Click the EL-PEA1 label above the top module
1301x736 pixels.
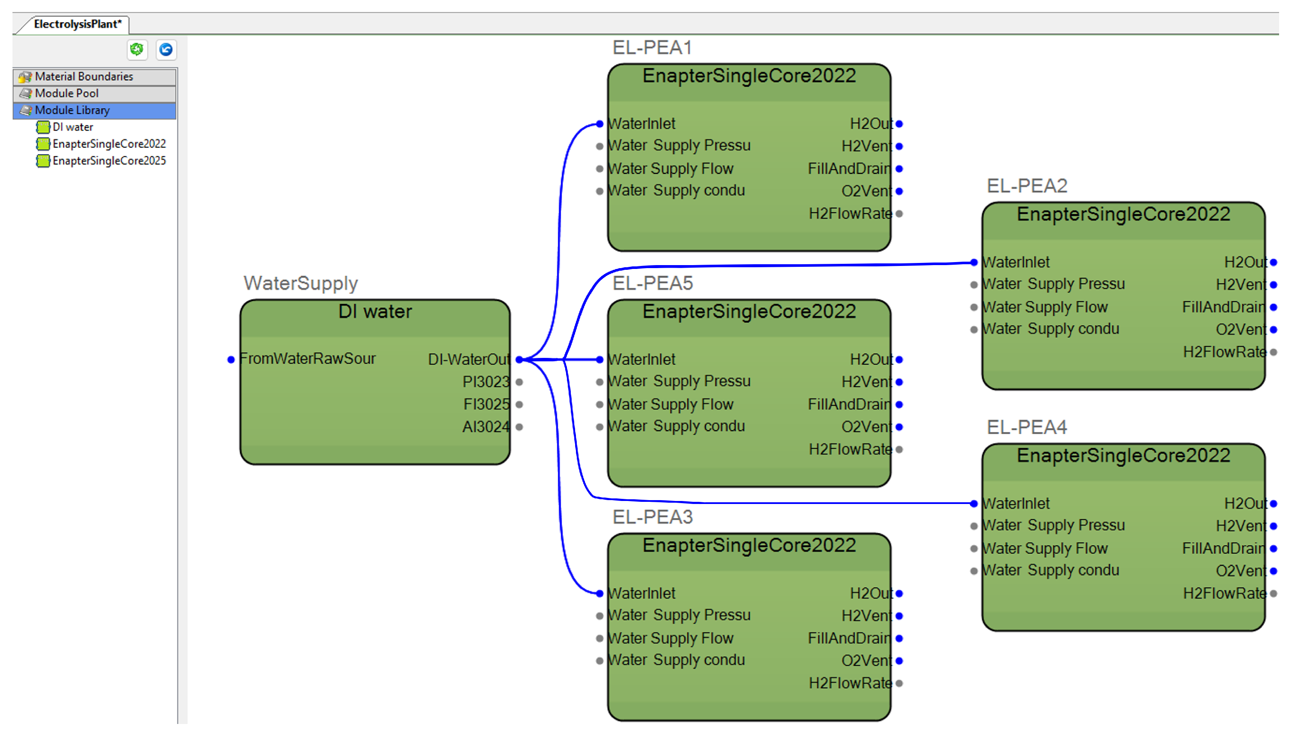[x=652, y=48]
